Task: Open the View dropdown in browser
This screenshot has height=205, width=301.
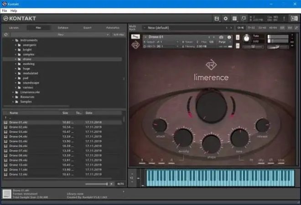Action: (61, 35)
